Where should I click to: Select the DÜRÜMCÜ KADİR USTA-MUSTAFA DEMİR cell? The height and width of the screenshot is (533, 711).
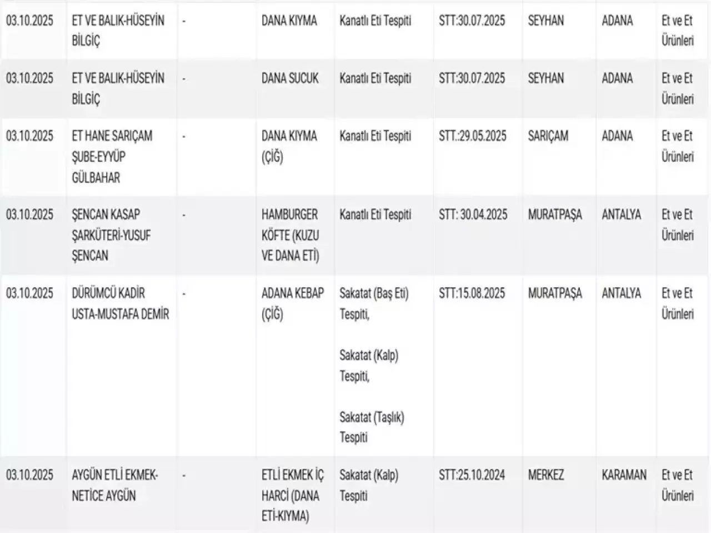click(120, 303)
